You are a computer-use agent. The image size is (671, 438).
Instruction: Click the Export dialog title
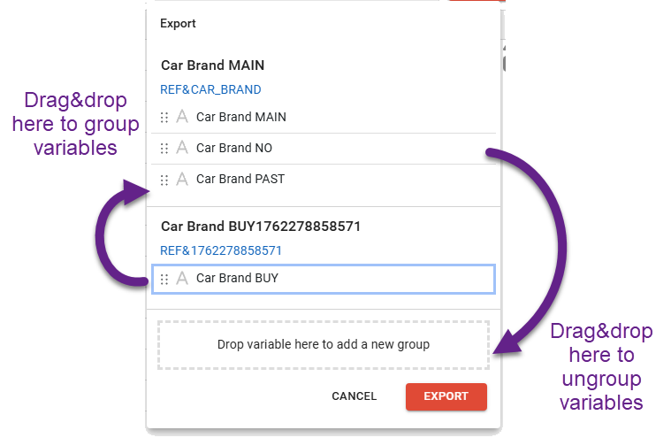pyautogui.click(x=178, y=24)
